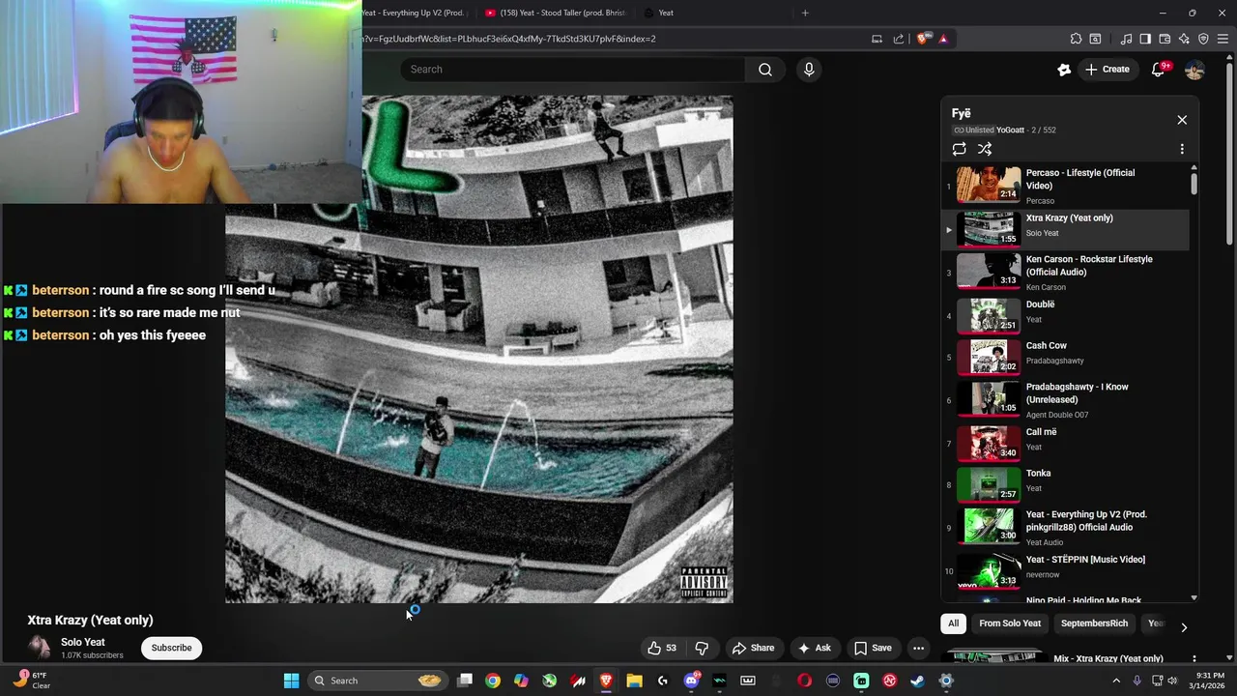
Task: Click share page icon in address bar
Action: (899, 39)
